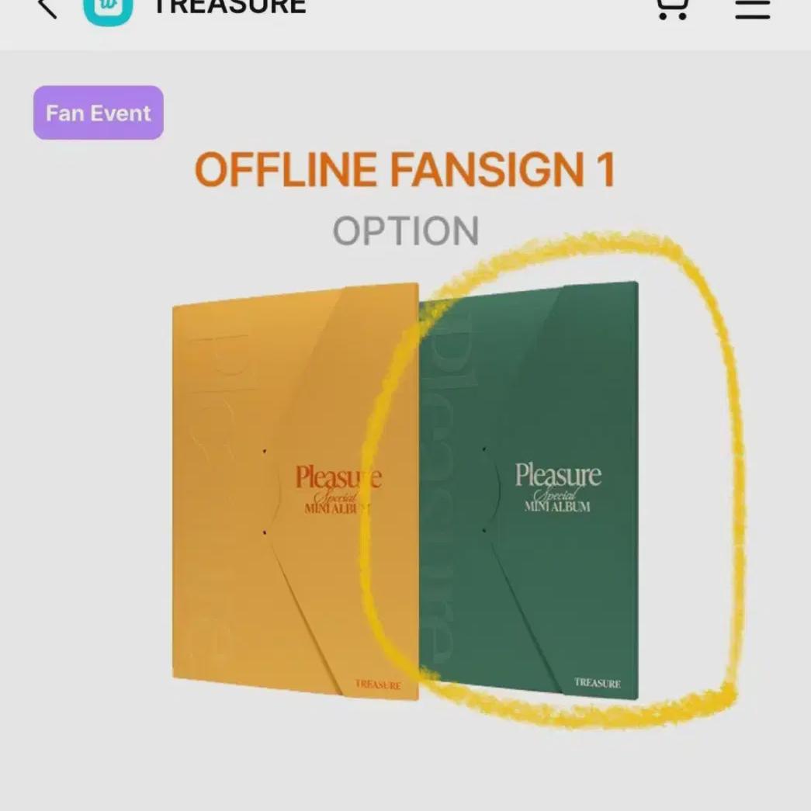This screenshot has width=811, height=811.
Task: Select the yellow Pleasure album cover
Action: (x=296, y=490)
